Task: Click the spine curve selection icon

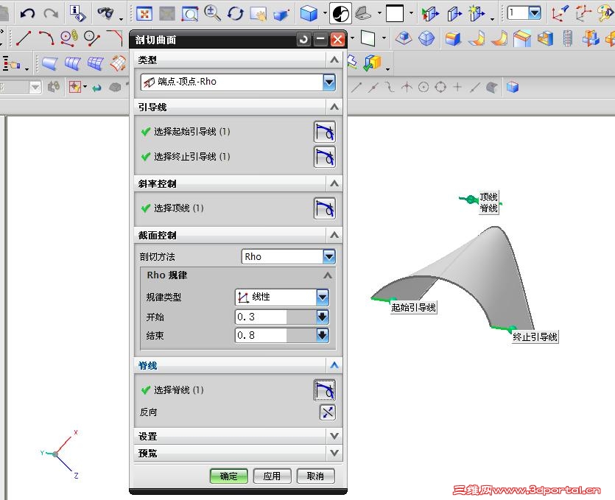Action: (325, 390)
